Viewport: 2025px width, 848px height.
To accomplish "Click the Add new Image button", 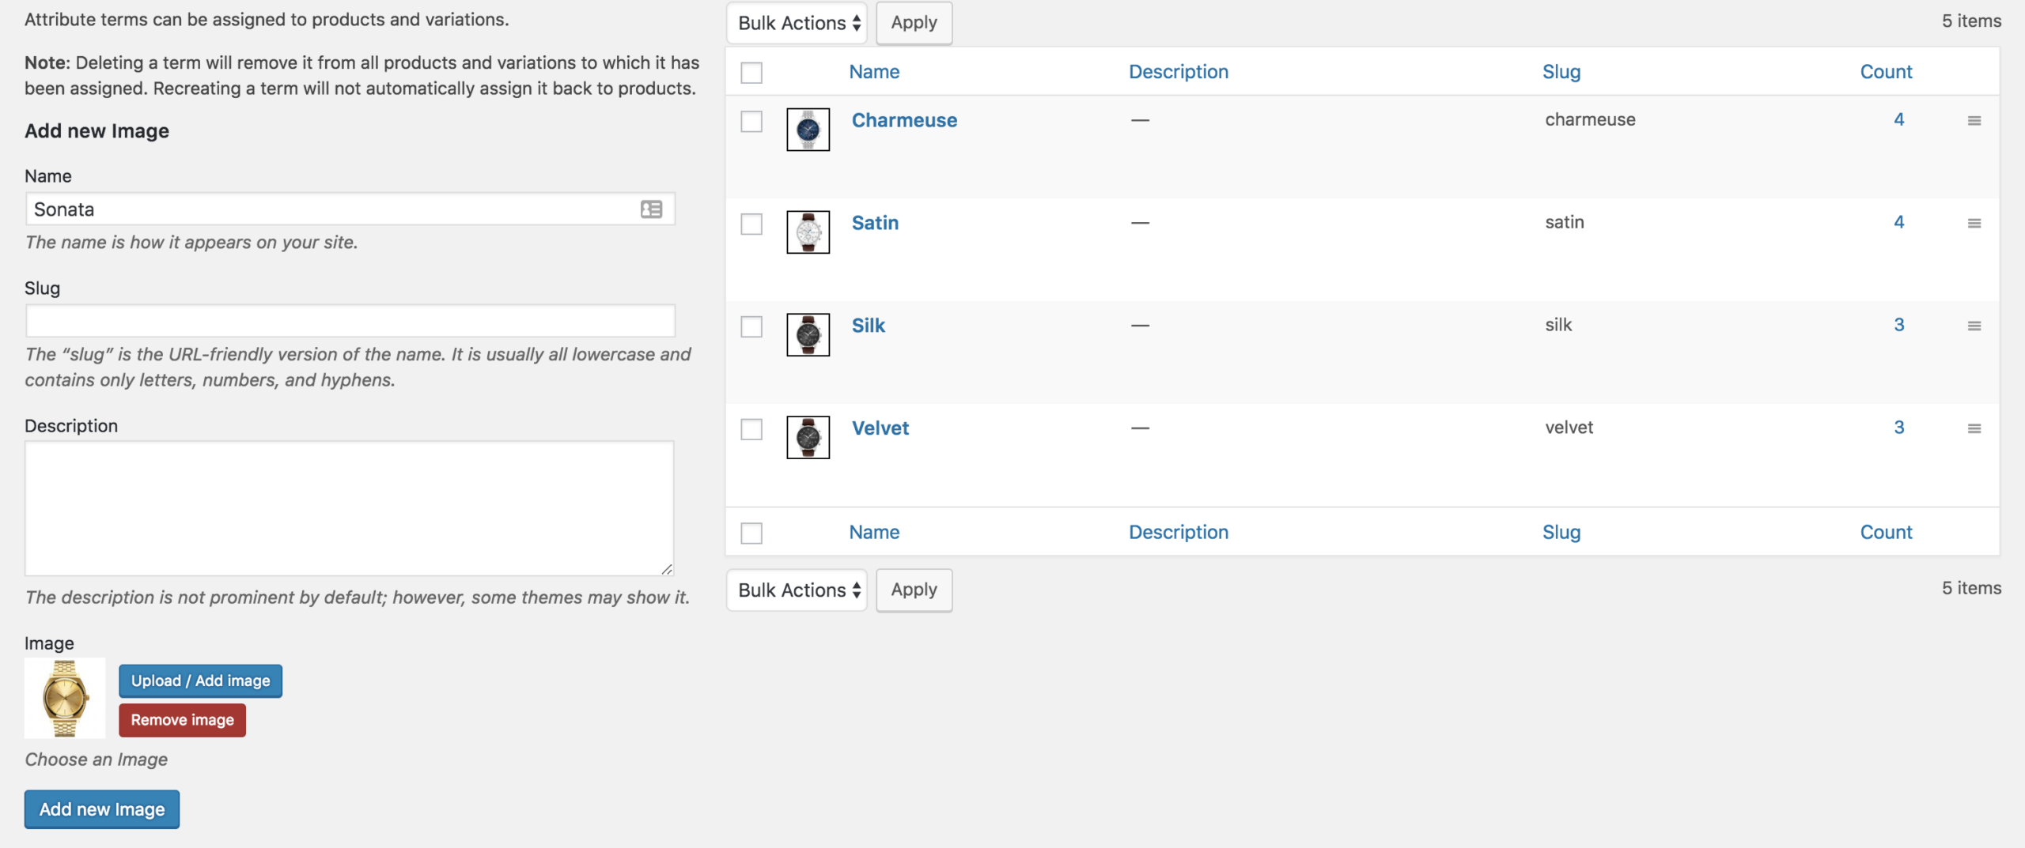I will 101,808.
